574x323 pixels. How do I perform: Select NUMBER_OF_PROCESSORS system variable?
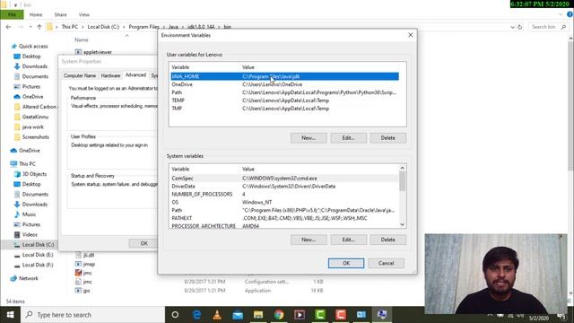(x=285, y=194)
